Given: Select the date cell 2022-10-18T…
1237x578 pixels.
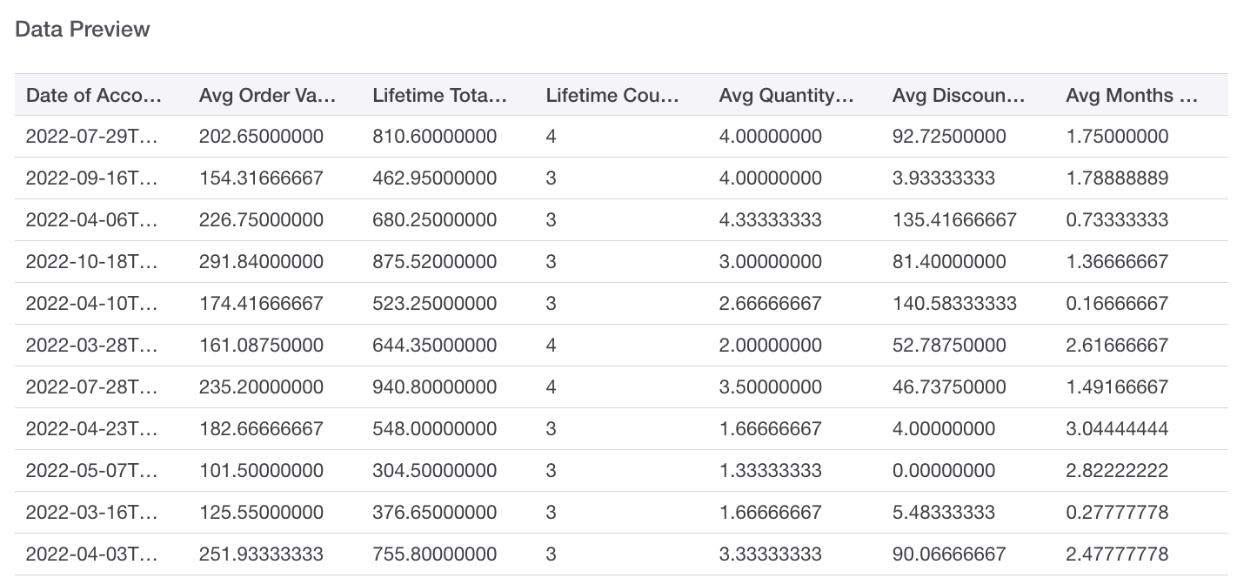Looking at the screenshot, I should pos(92,262).
